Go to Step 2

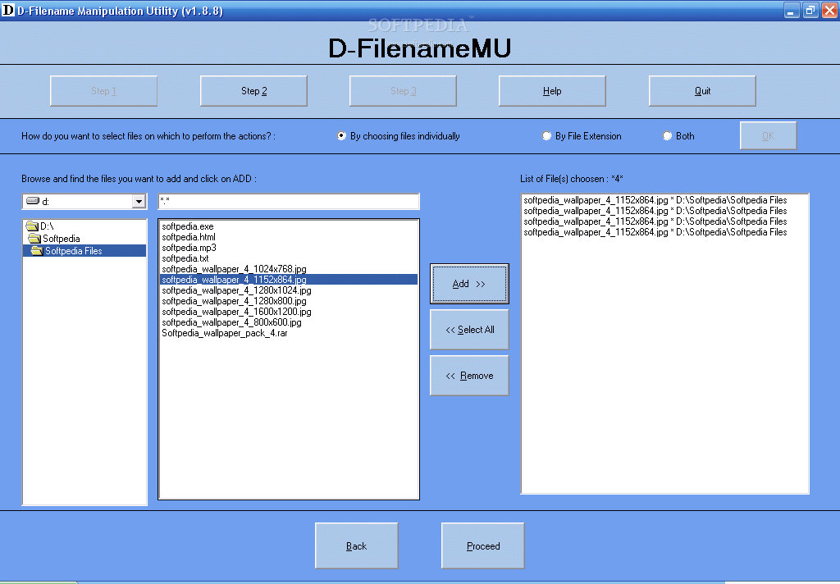(253, 91)
